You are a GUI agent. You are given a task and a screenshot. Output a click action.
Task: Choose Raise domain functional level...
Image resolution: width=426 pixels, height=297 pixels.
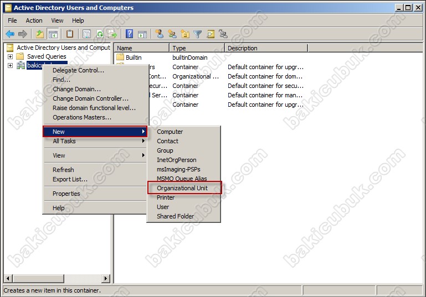tap(96, 108)
